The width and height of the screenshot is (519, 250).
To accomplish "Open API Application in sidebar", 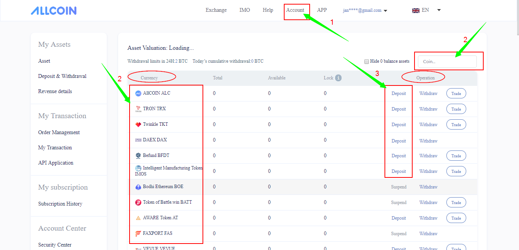I will [56, 163].
